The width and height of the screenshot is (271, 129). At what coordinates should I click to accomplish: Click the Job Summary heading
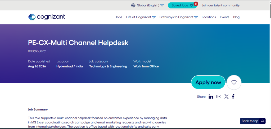[x=38, y=109]
